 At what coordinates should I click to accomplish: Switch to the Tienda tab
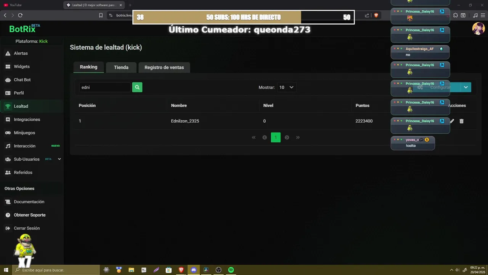(x=121, y=67)
